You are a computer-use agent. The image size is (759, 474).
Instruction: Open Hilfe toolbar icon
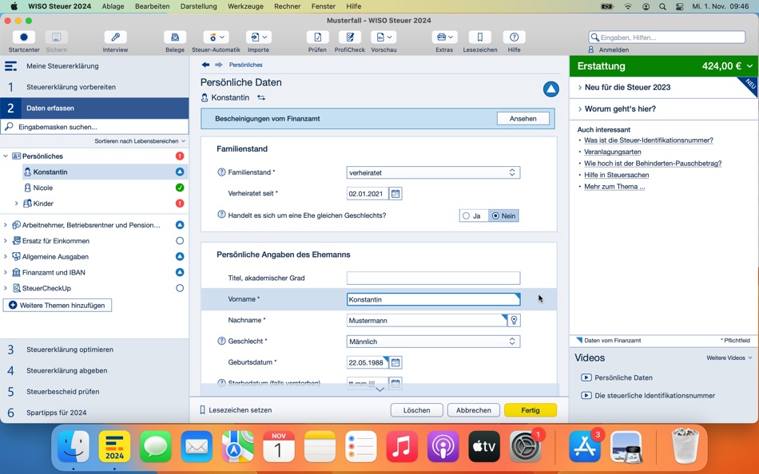coord(514,38)
